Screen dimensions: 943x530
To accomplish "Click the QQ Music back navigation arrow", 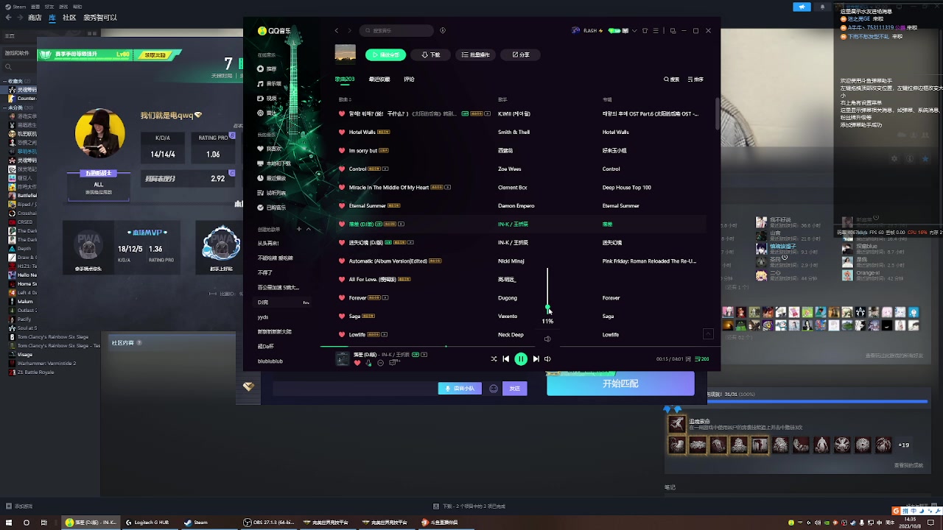I will 337,31.
